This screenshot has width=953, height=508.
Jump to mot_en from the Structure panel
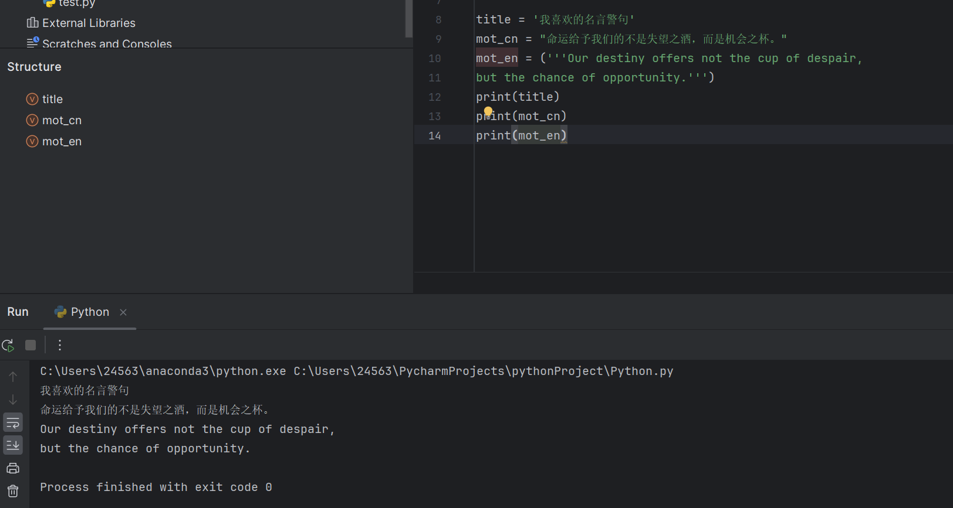pyautogui.click(x=62, y=142)
